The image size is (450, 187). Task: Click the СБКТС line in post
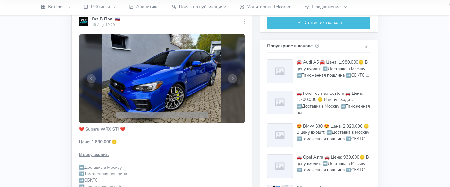[x=88, y=180]
